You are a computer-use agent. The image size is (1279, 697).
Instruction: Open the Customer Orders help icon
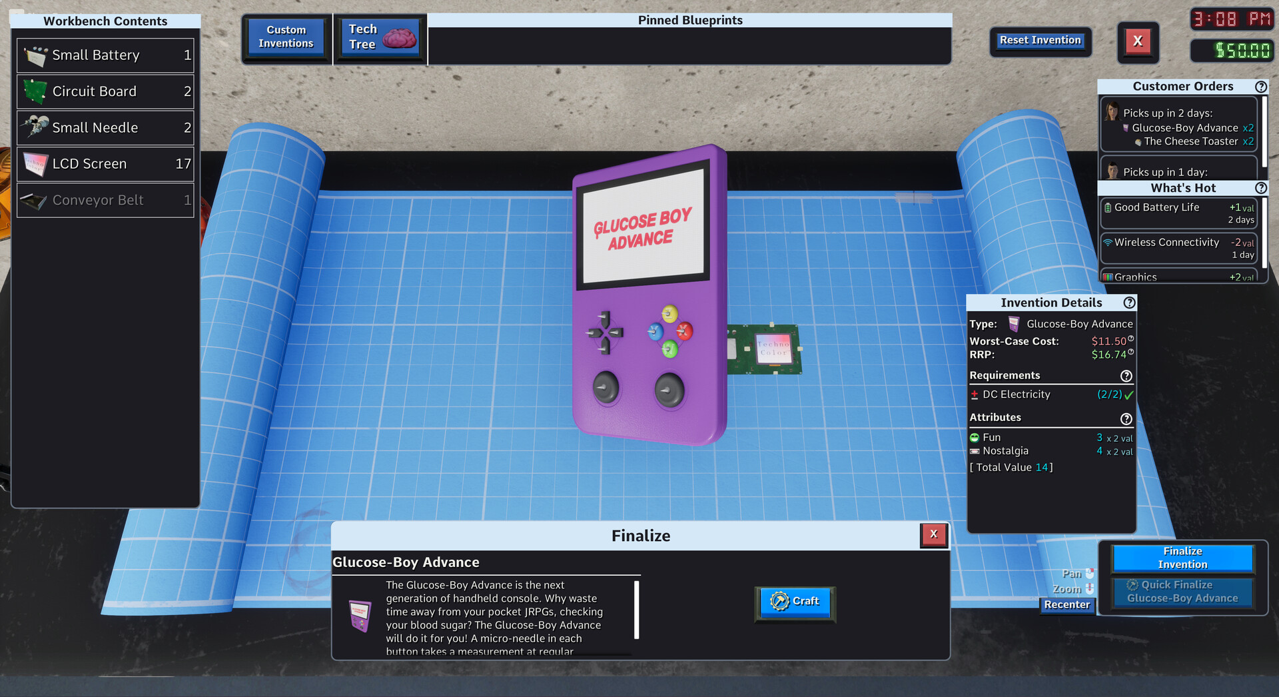click(x=1260, y=87)
